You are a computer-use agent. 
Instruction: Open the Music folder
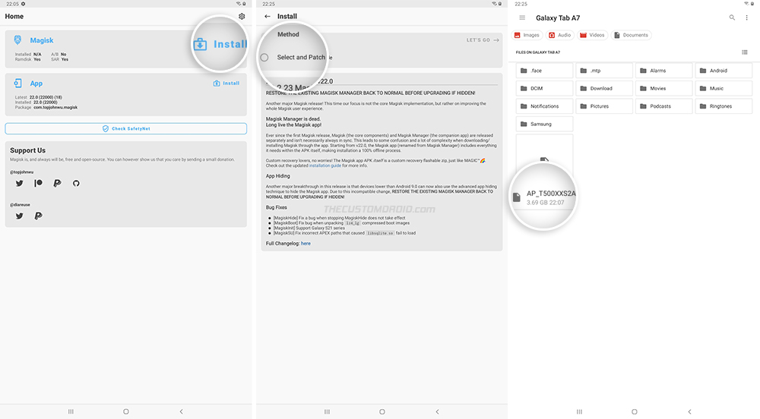[724, 89]
